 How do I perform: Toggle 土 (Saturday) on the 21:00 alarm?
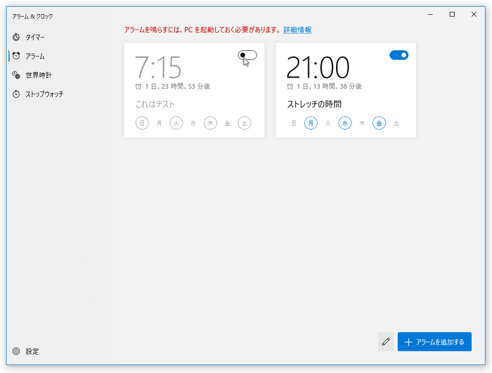pos(396,123)
